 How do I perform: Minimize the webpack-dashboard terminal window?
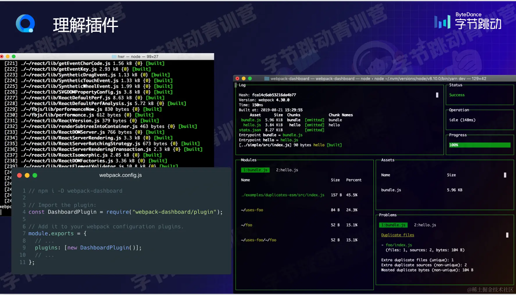[x=244, y=79]
